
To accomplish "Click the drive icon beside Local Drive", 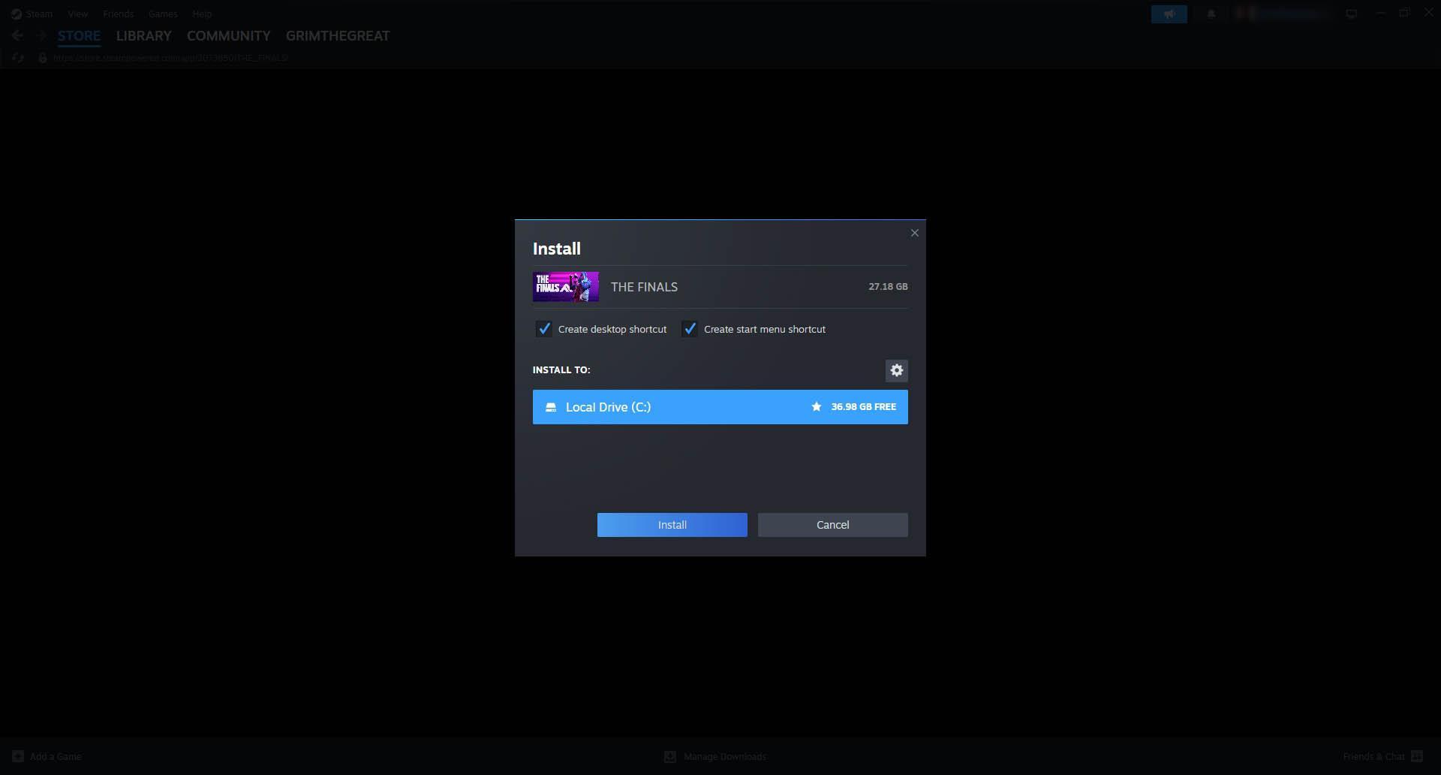I will pyautogui.click(x=550, y=407).
